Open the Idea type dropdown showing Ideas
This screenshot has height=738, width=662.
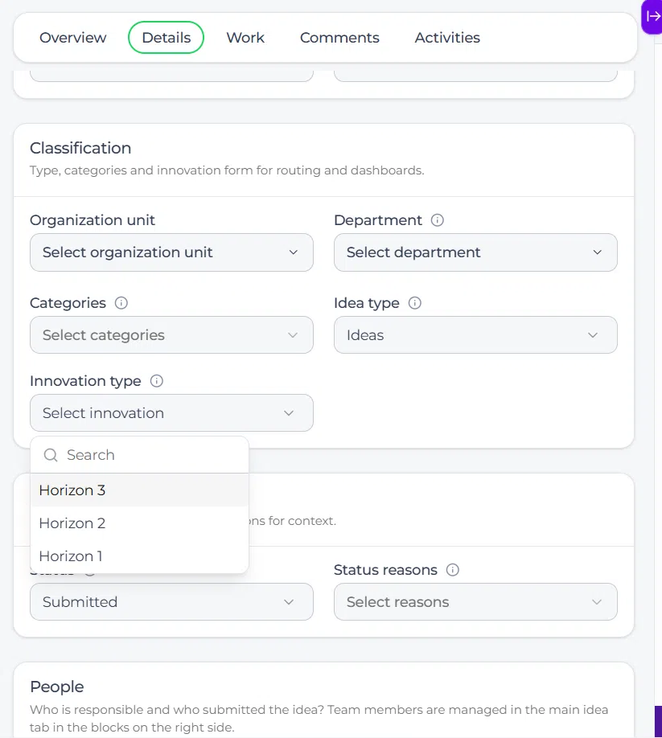point(475,335)
